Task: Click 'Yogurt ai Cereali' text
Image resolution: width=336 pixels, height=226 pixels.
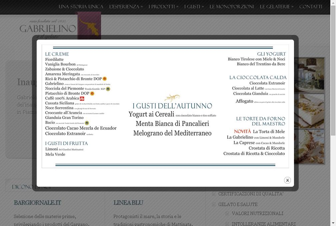Action: [x=151, y=114]
